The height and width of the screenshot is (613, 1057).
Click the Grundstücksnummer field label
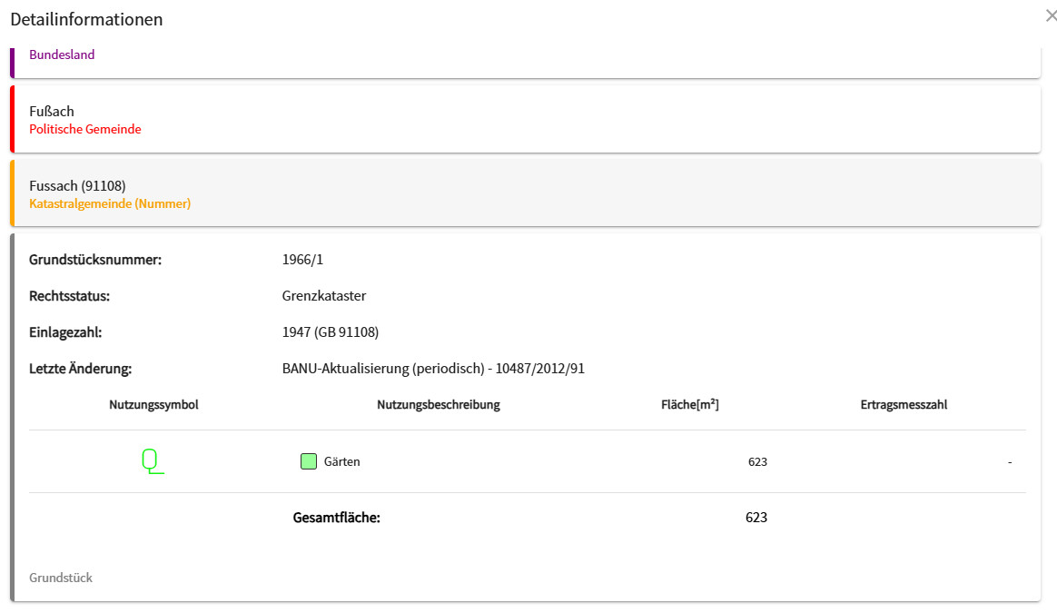click(x=95, y=260)
